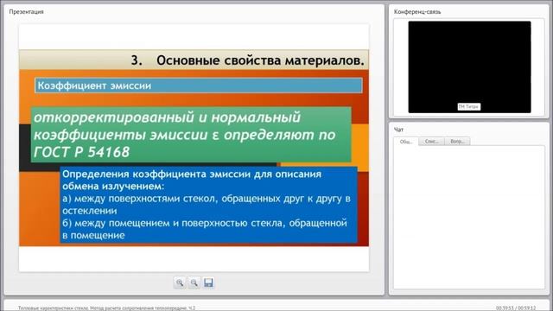
Task: Zoom out of the presentation slide
Action: (194, 282)
